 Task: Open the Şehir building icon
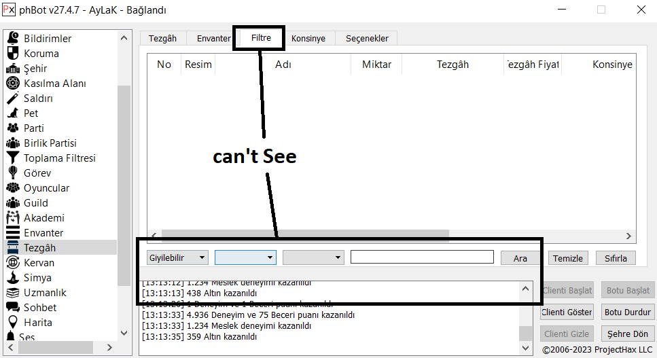(12, 69)
